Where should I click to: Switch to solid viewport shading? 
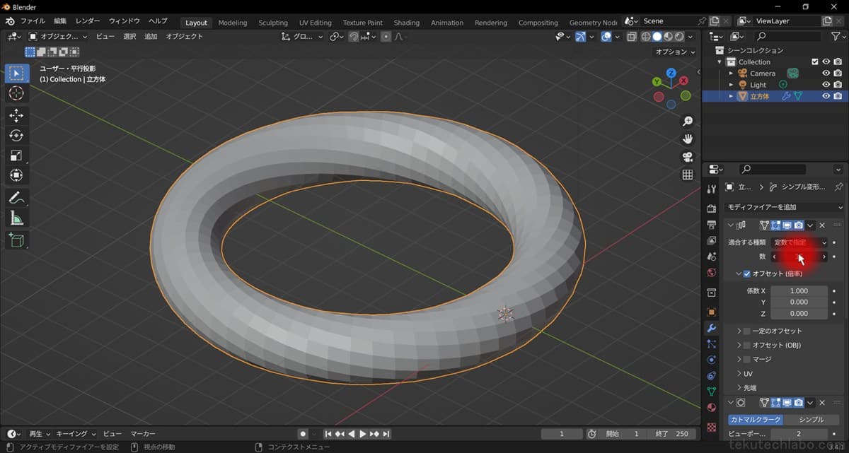657,37
